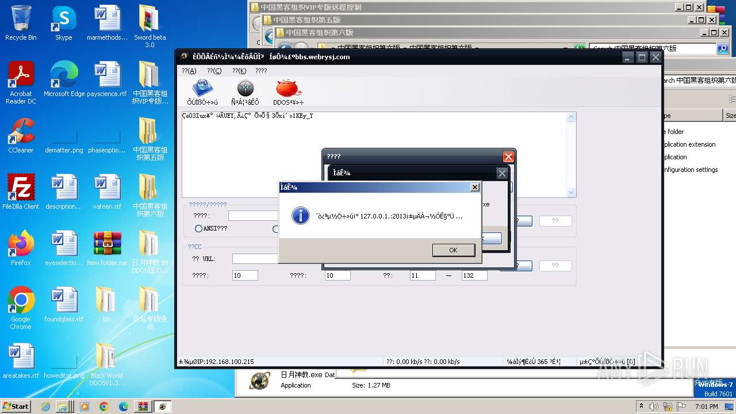
Task: Click the Start button
Action: coord(16,406)
